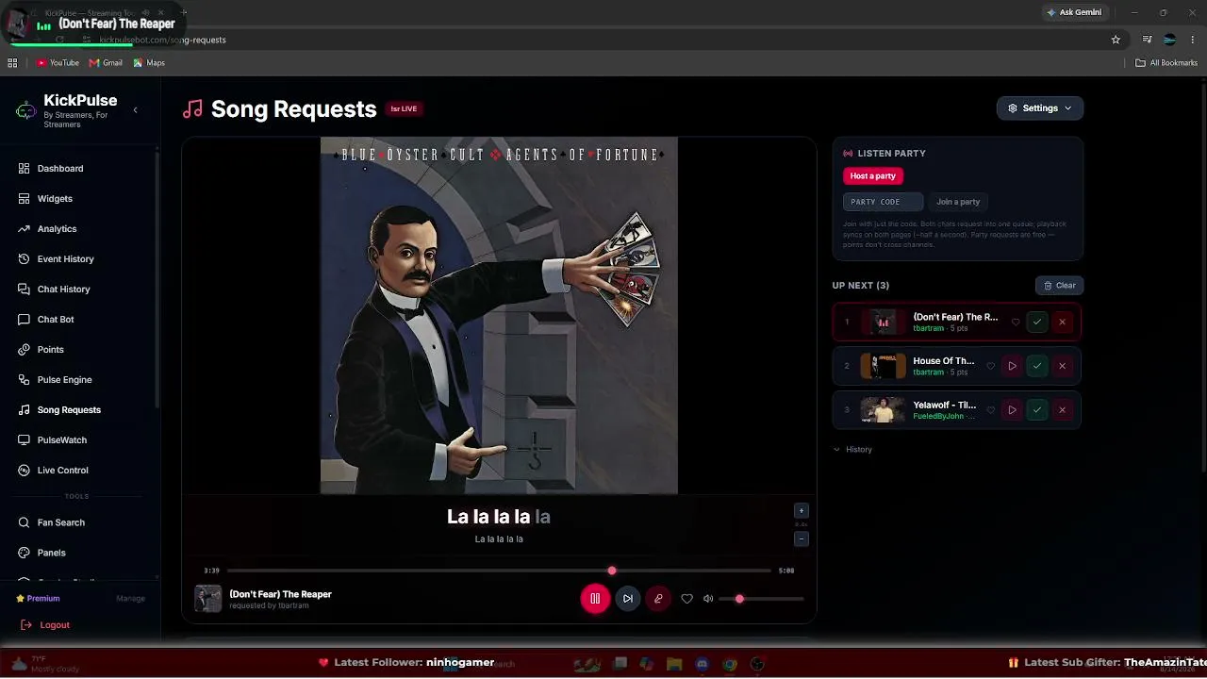Open Chat History
This screenshot has width=1207, height=679.
point(63,290)
